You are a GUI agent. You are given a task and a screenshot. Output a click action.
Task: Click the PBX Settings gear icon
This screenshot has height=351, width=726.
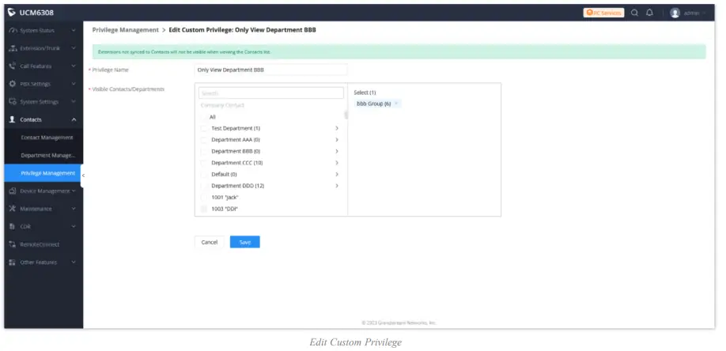point(13,84)
